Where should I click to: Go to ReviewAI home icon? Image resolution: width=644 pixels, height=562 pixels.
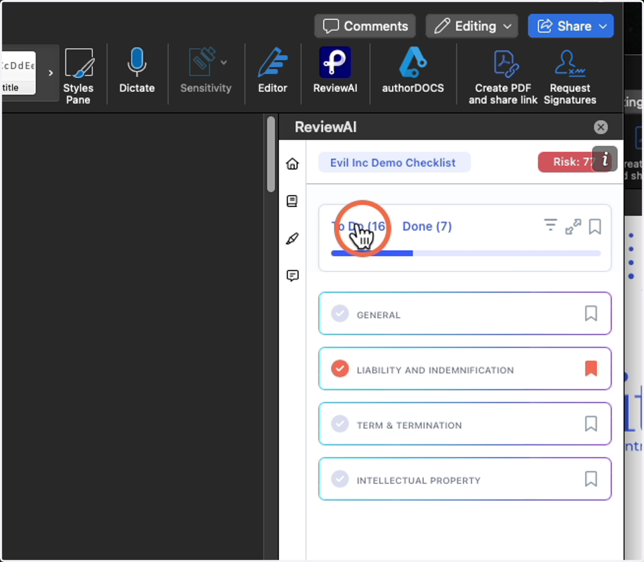tap(292, 164)
